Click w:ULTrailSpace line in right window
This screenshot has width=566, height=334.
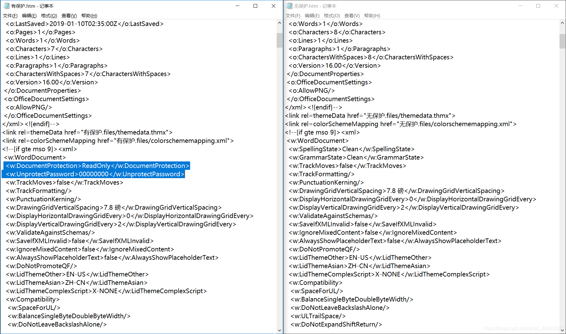318,316
